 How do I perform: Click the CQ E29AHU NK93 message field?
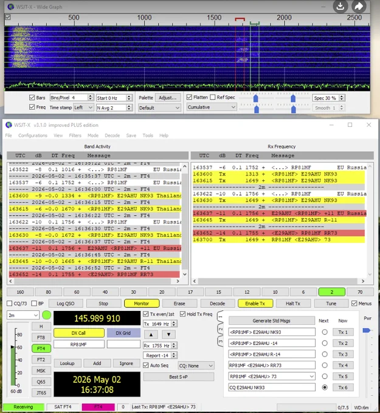coord(272,387)
